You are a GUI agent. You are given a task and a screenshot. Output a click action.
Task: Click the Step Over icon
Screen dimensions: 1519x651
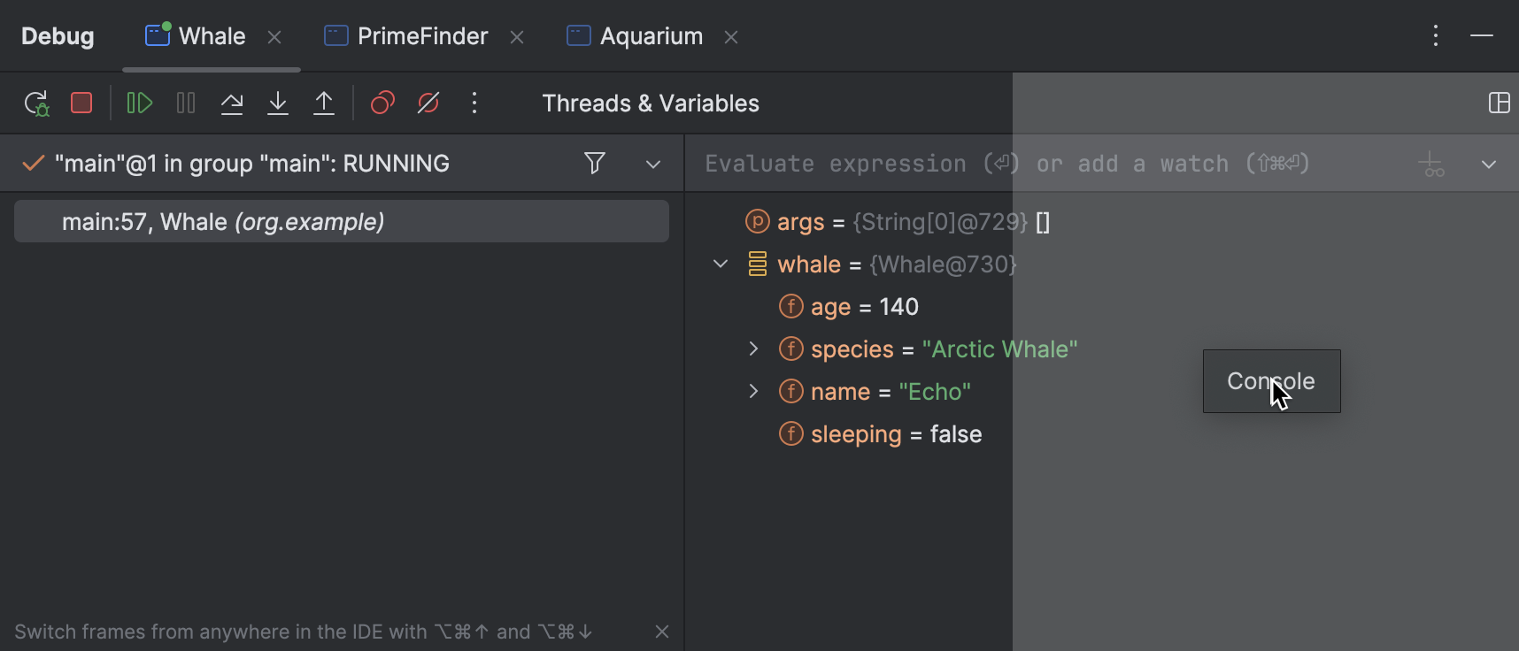(232, 103)
